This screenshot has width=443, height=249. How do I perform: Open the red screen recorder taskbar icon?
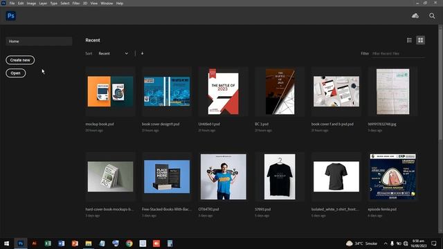point(156,243)
